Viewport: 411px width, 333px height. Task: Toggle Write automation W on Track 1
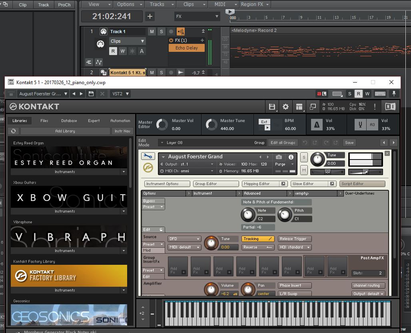pos(123,51)
